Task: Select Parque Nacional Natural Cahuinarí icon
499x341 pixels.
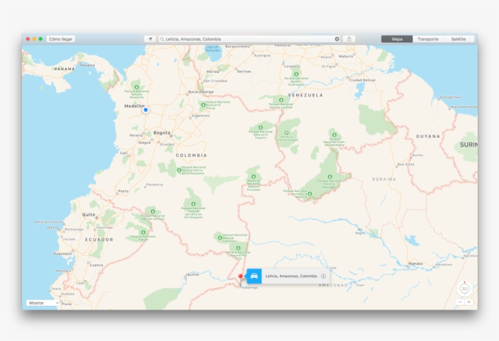Action: click(x=220, y=238)
